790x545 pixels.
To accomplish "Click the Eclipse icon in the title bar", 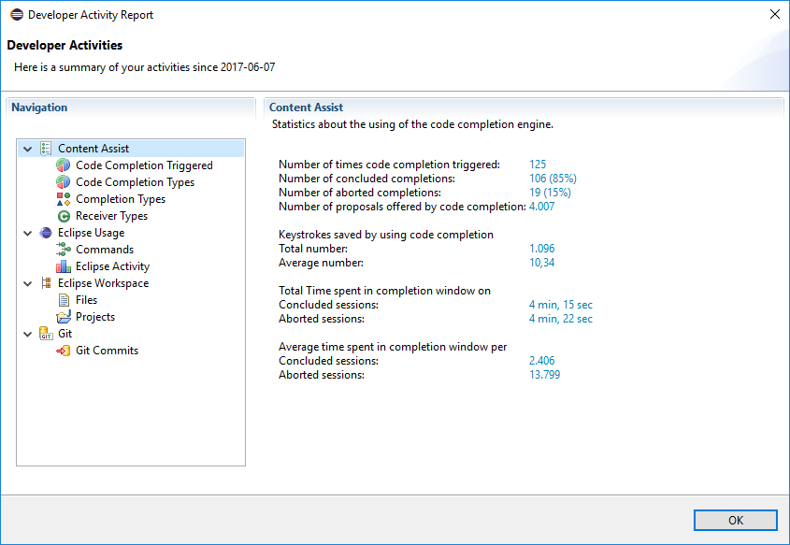I will (x=17, y=15).
